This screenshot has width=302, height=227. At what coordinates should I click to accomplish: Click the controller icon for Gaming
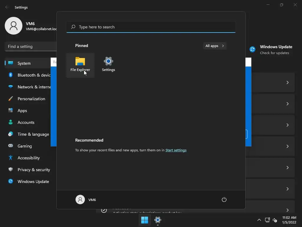coord(11,146)
